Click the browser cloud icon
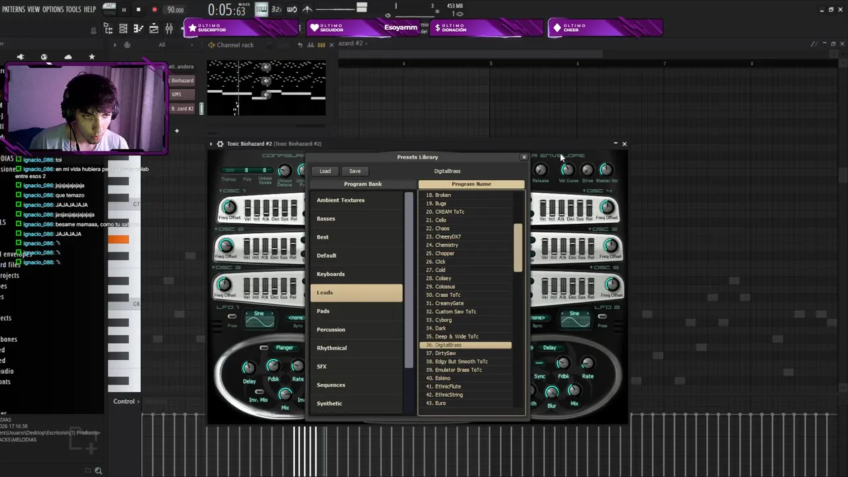The image size is (848, 477). 68,57
